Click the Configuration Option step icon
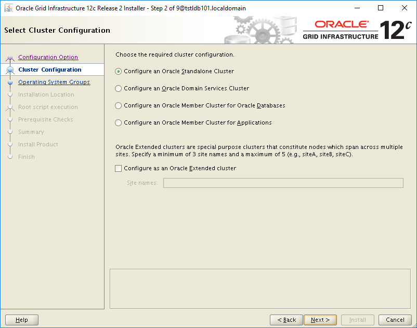 pyautogui.click(x=11, y=57)
